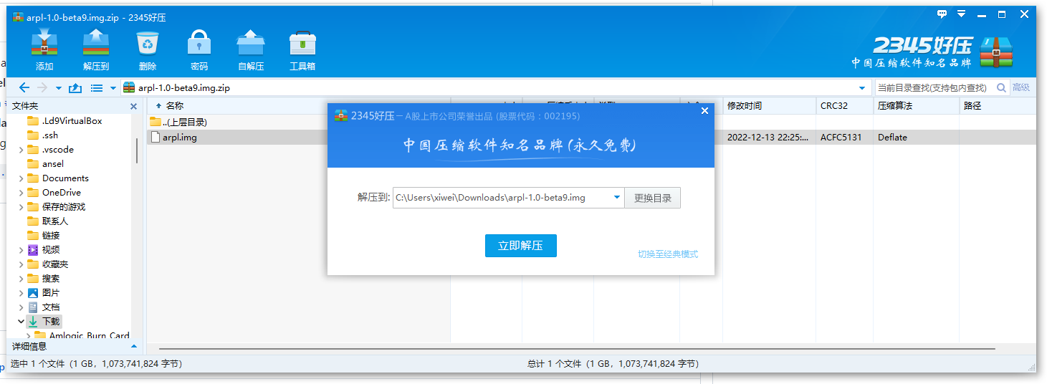Go back using the left arrow
Viewport: 1047px width, 384px height.
24,88
